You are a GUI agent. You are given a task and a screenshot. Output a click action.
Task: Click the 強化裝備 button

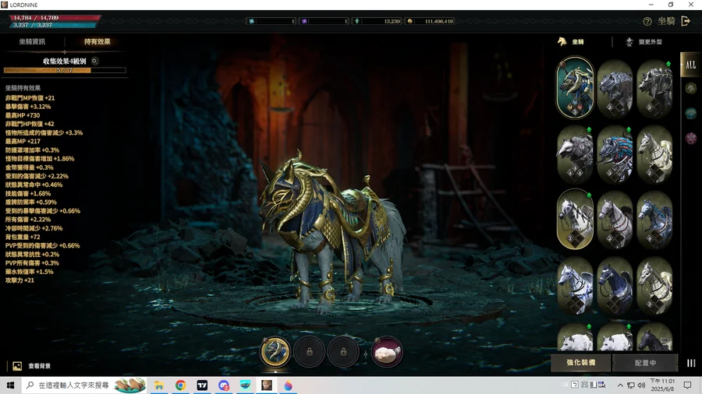point(580,363)
